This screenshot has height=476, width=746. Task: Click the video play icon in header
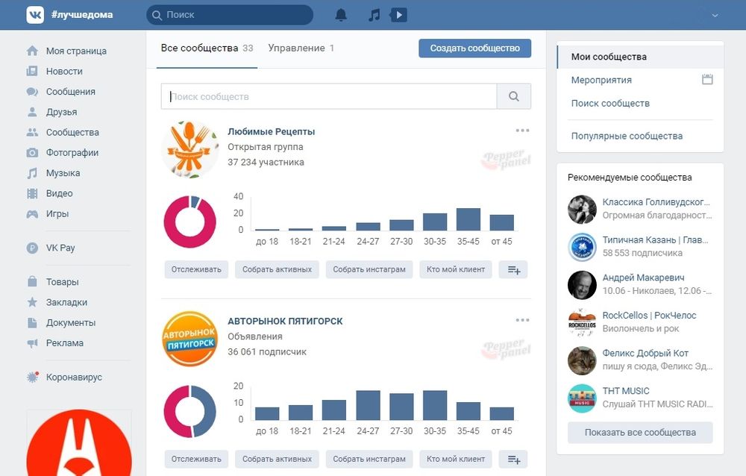tap(398, 15)
